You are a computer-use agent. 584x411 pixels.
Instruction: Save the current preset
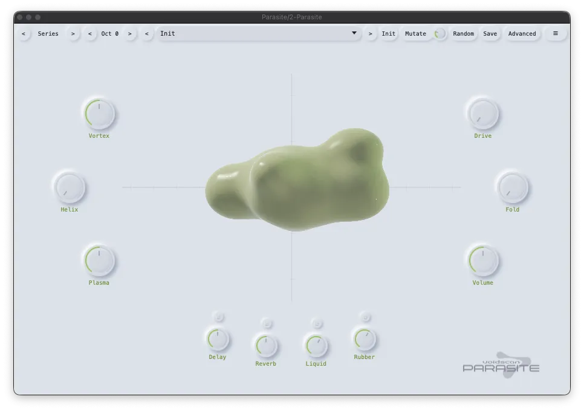click(x=490, y=33)
